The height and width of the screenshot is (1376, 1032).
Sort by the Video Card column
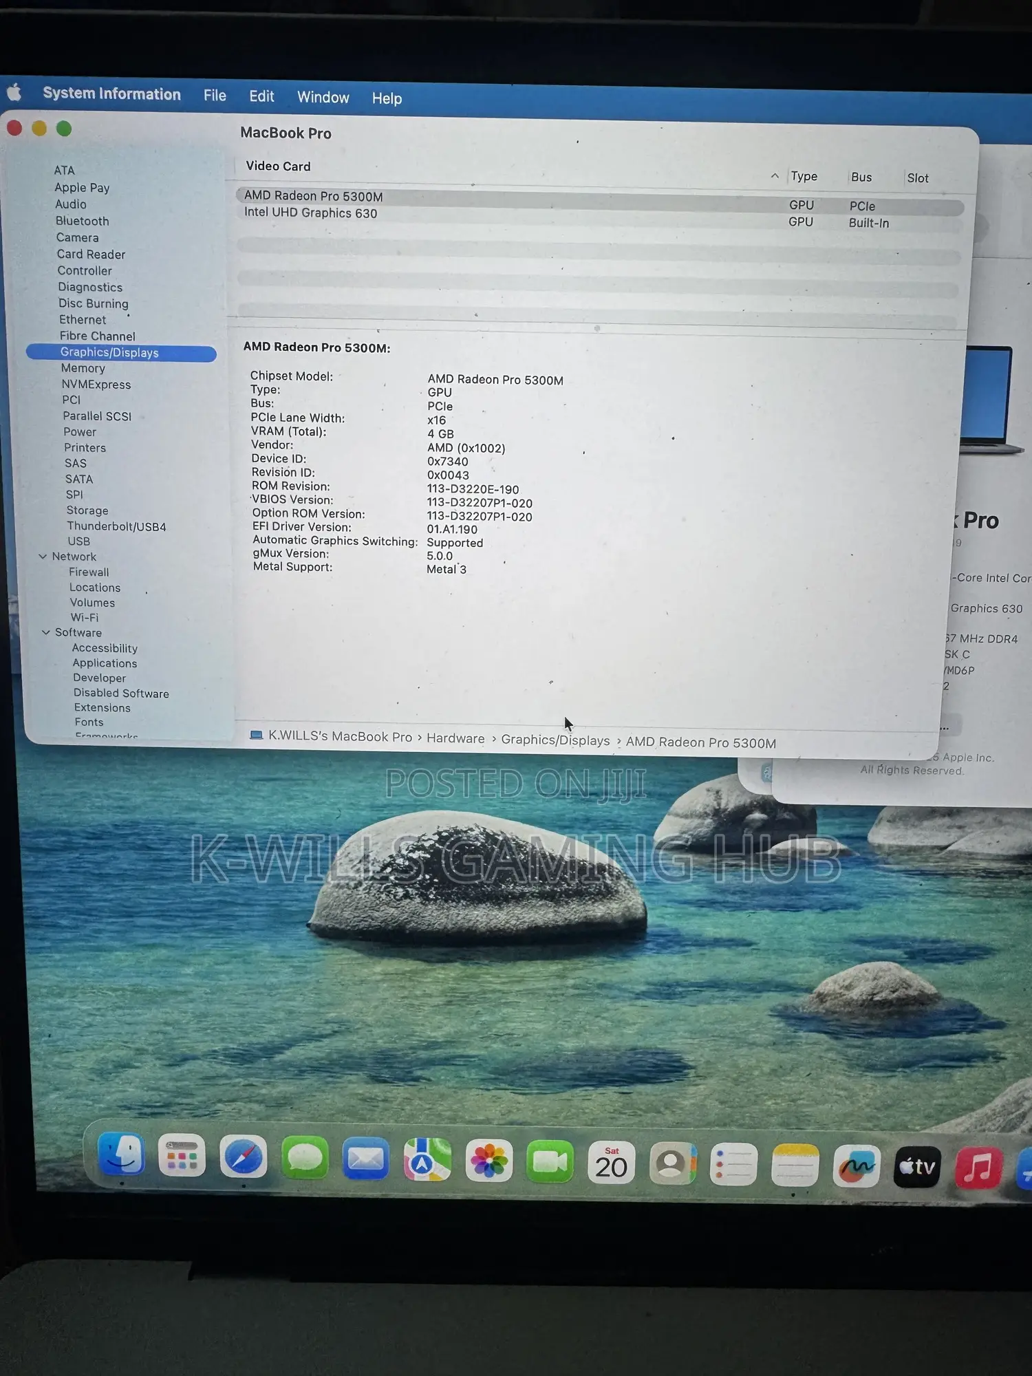[278, 166]
